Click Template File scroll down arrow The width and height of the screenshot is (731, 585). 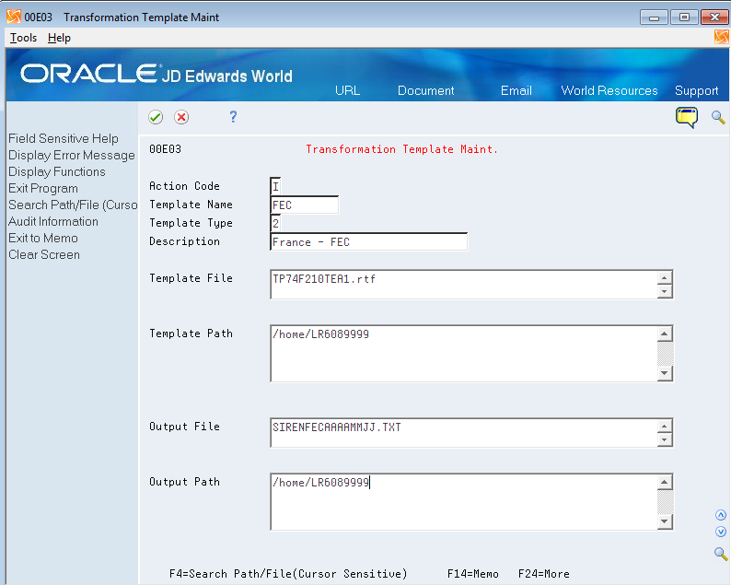pos(665,291)
